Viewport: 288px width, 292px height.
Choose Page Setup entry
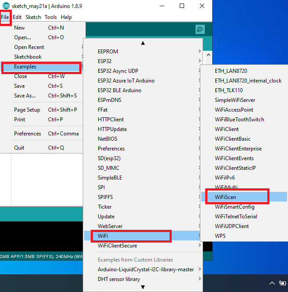coord(42,110)
